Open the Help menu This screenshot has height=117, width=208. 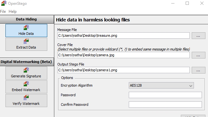tap(12, 12)
